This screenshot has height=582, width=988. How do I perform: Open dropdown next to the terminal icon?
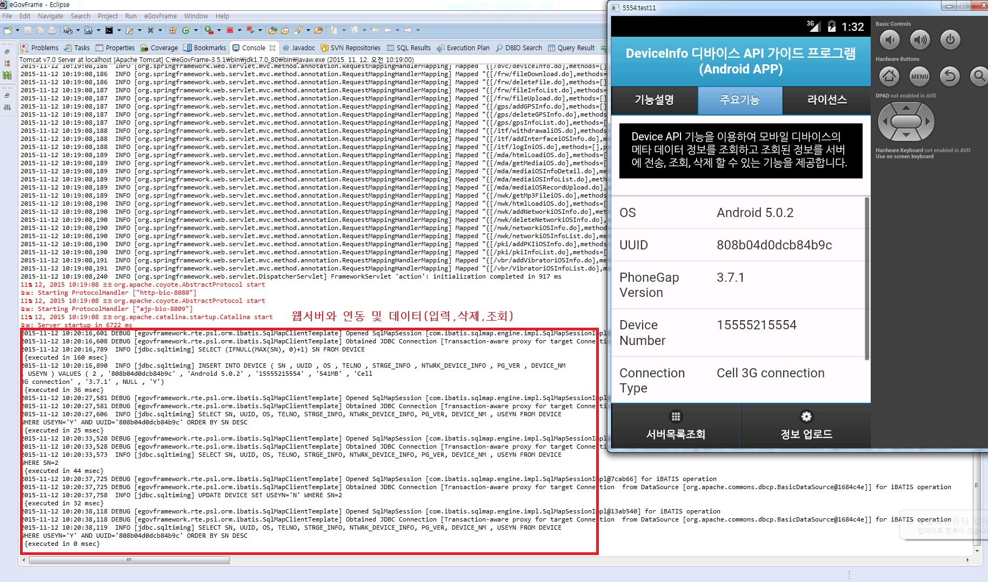click(x=118, y=30)
